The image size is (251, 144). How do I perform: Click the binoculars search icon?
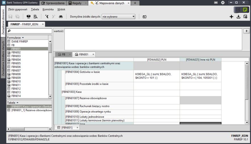coord(61,17)
